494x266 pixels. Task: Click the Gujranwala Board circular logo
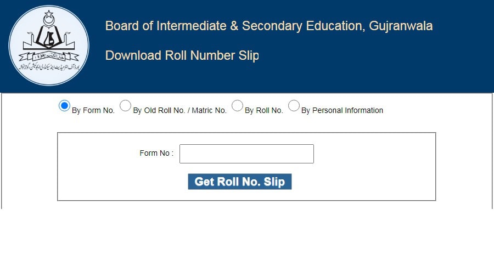click(49, 46)
